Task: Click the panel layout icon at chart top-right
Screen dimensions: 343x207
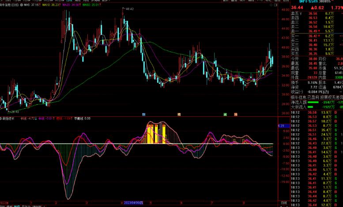Action: (275, 5)
